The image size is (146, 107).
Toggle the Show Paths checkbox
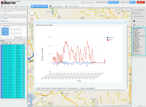133,13
